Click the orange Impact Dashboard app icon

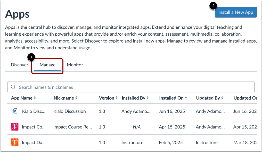click(x=15, y=142)
